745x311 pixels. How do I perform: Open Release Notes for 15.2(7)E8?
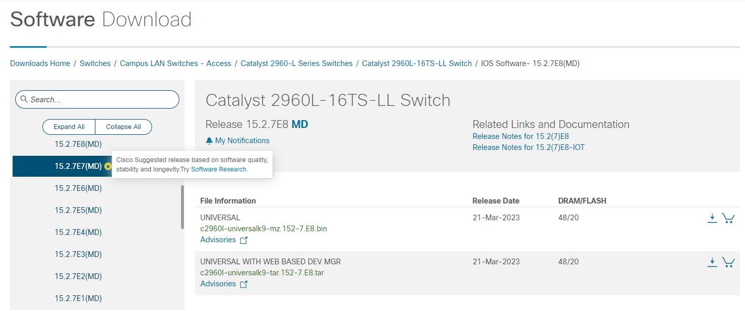521,136
